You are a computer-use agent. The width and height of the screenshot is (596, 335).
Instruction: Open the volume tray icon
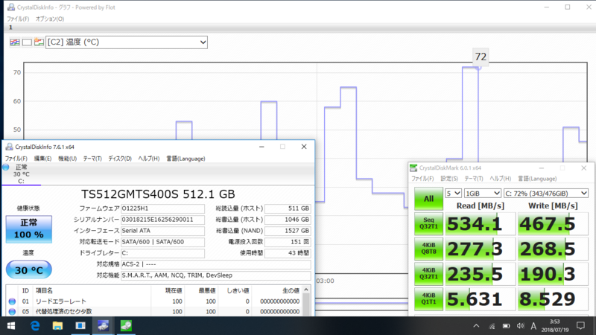point(520,326)
